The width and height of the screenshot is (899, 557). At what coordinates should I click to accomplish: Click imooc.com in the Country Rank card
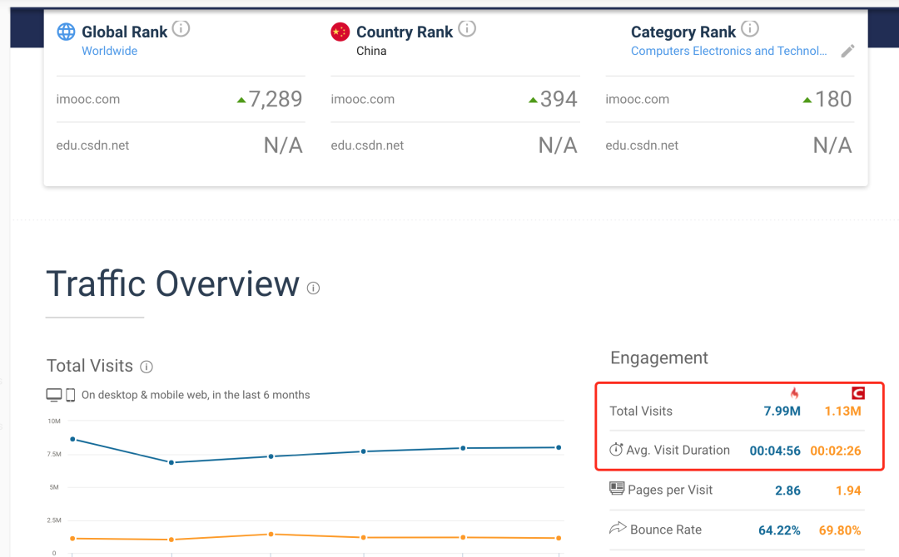coord(362,99)
